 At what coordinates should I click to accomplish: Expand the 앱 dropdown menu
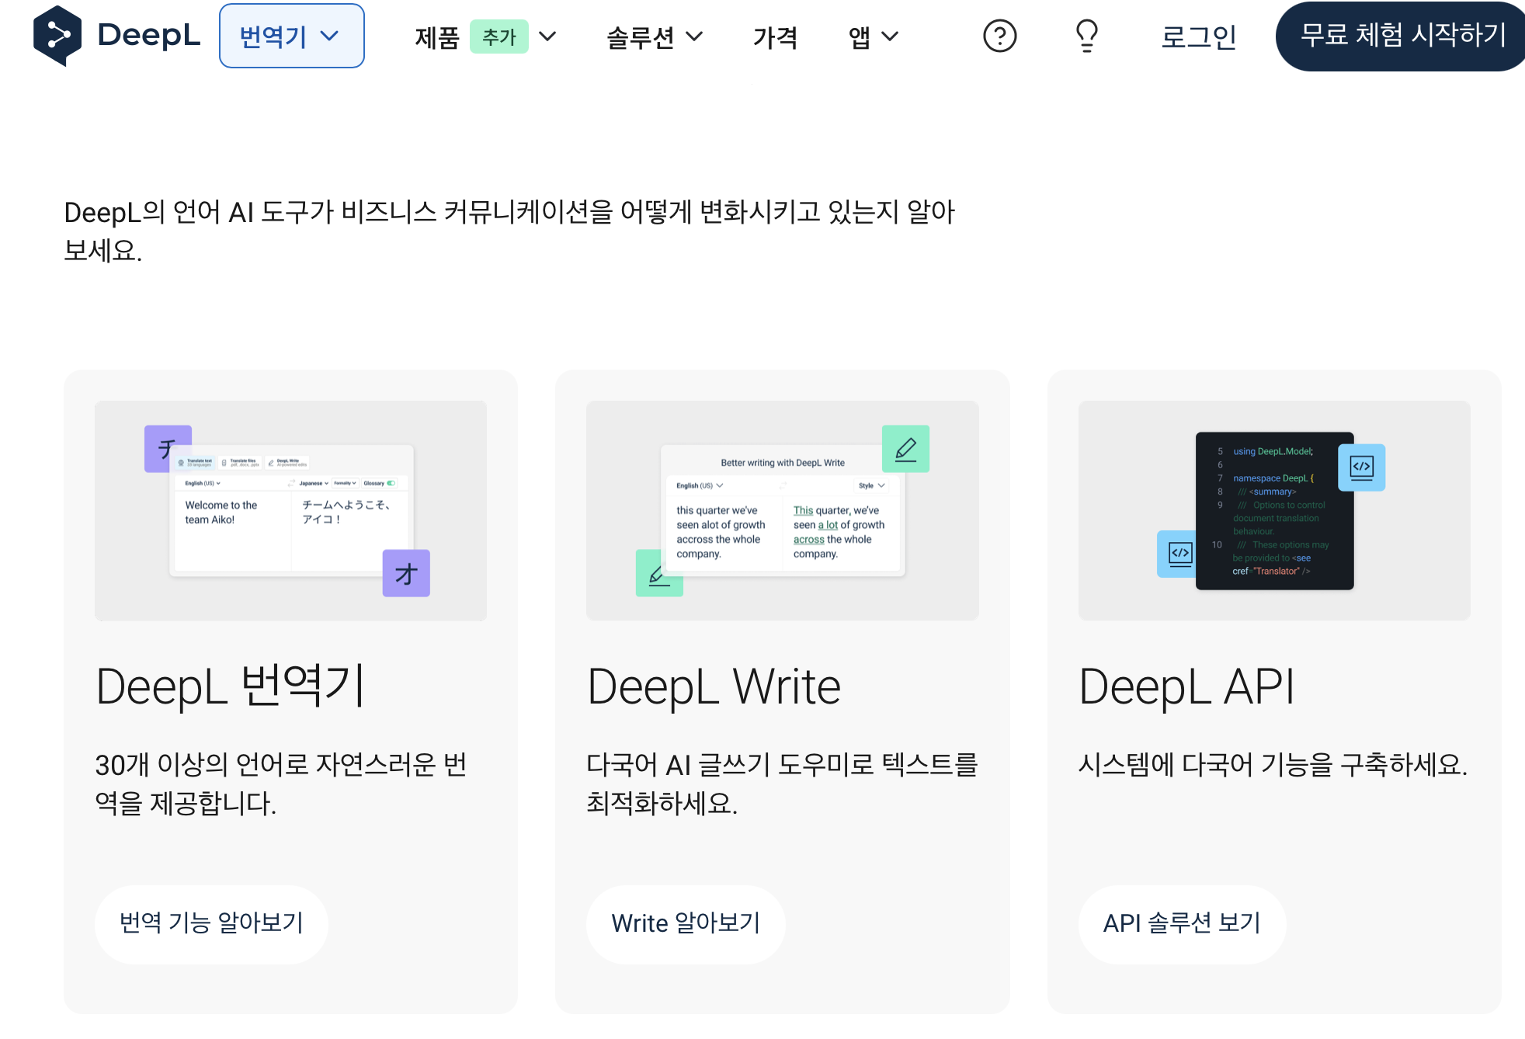point(873,36)
